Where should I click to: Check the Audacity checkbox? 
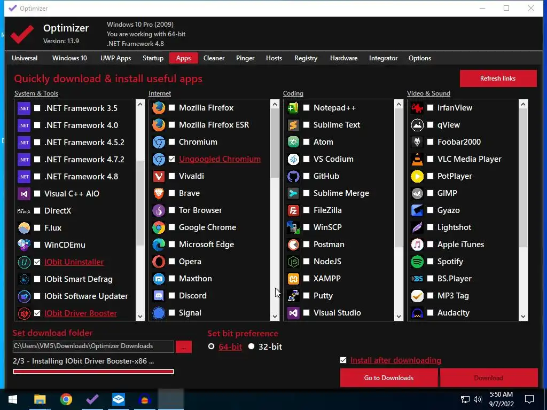430,313
